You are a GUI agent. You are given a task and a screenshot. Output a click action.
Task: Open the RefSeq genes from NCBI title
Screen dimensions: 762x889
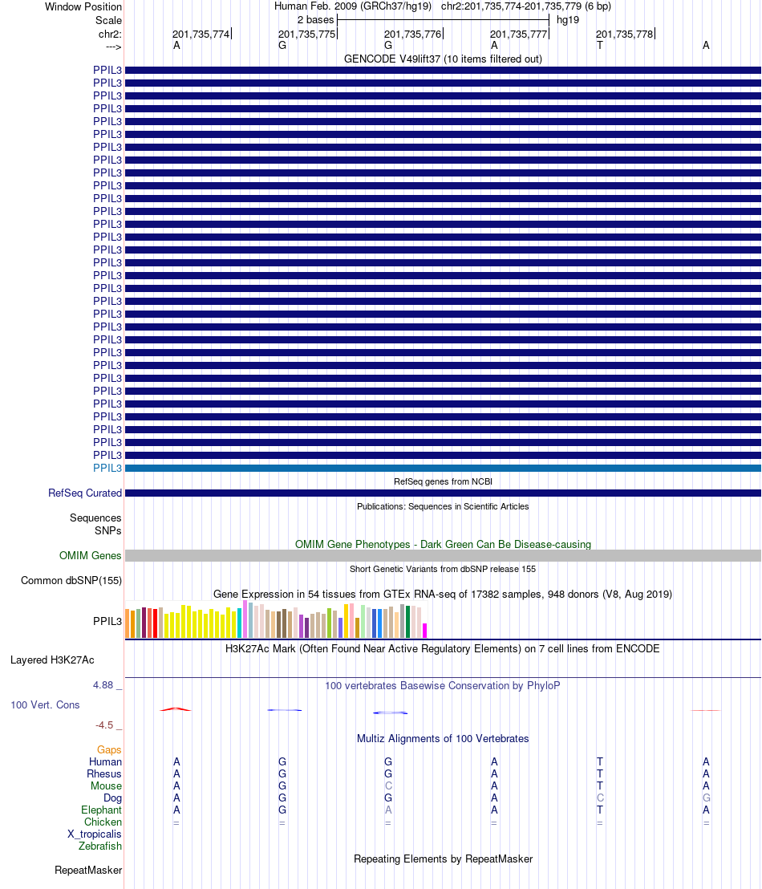pyautogui.click(x=443, y=481)
